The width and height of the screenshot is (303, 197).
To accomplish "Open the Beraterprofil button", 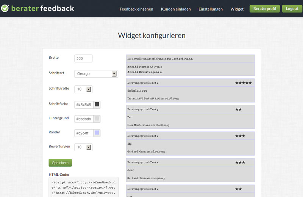I will pos(264,9).
